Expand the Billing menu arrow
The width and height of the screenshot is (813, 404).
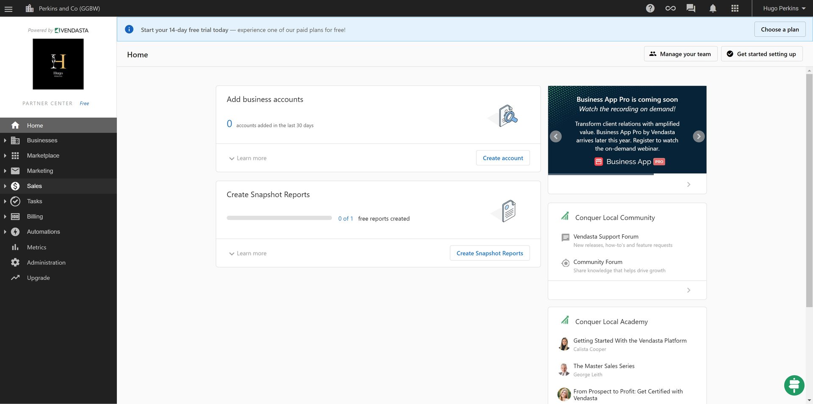(x=5, y=217)
